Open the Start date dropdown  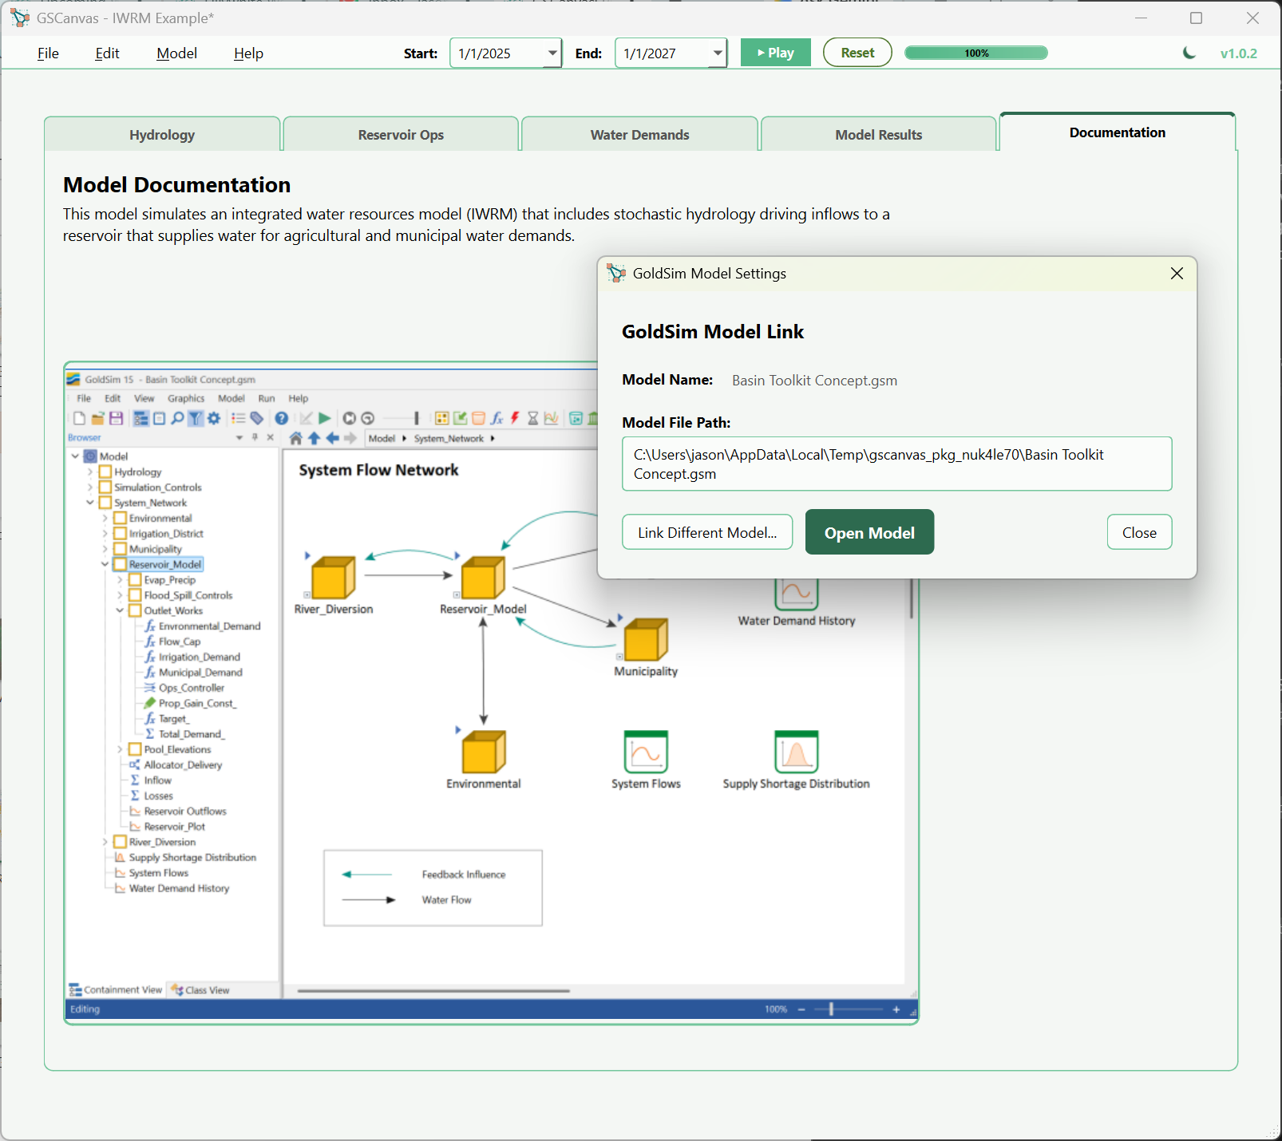coord(552,53)
